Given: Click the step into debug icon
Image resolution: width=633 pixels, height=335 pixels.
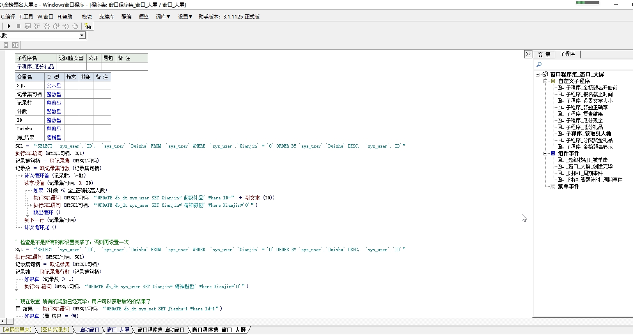Looking at the screenshot, I should coord(46,26).
